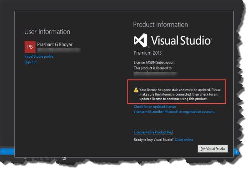251x172 pixels.
Task: Click the yellow warning triangle icon
Action: [136, 90]
